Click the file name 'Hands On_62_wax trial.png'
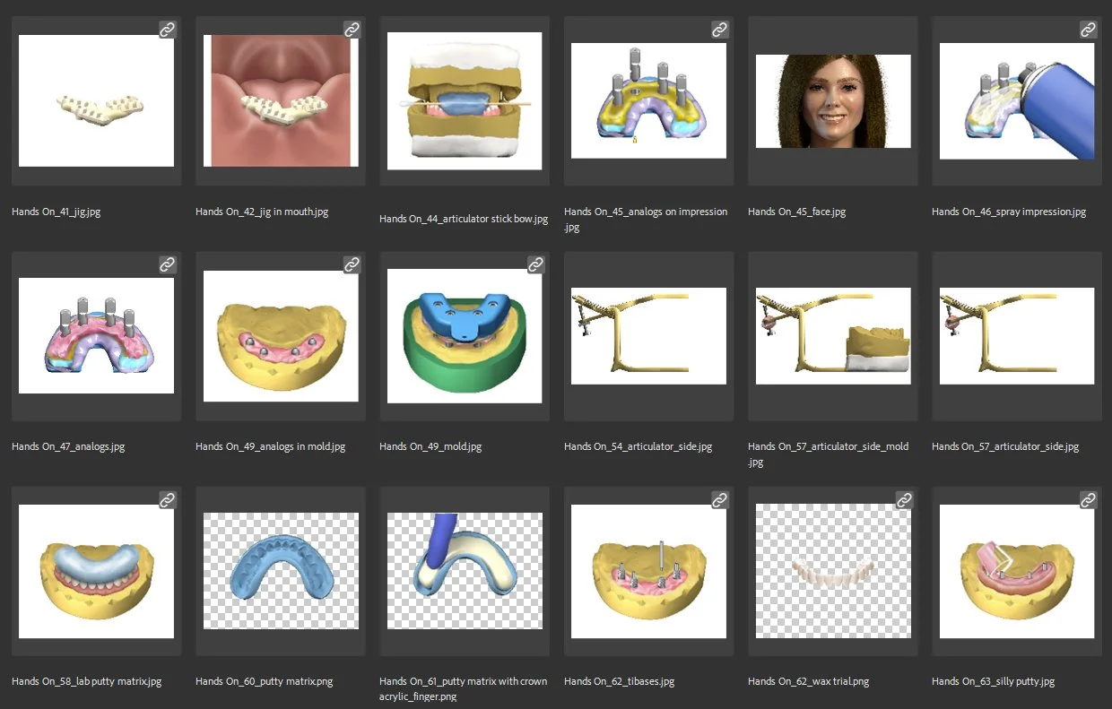The image size is (1112, 709). (809, 681)
